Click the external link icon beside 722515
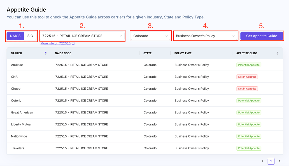This screenshot has height=166, width=289. pos(73,43)
